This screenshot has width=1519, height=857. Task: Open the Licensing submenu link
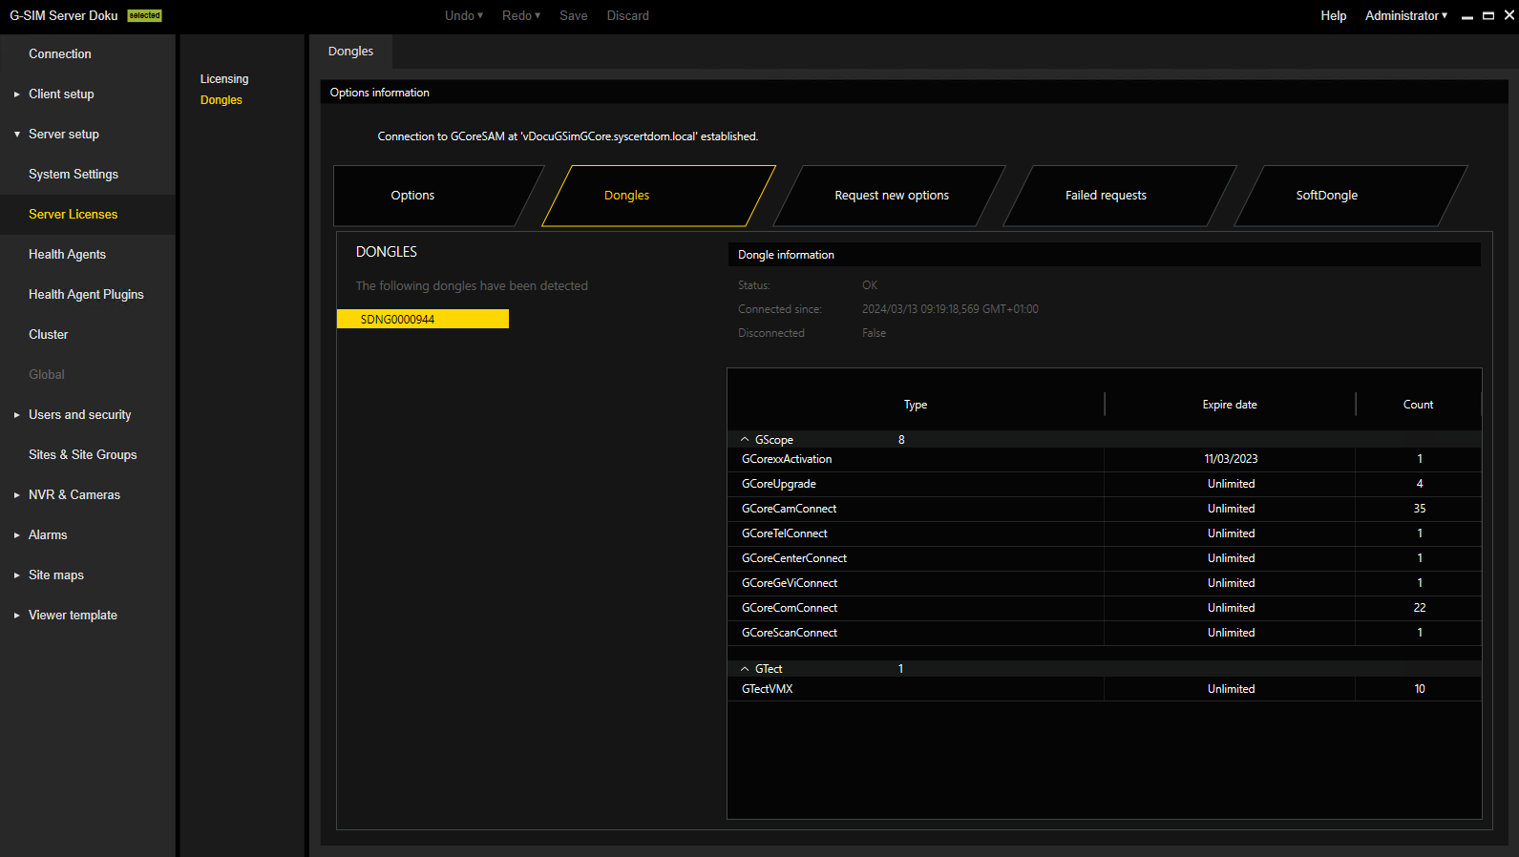click(x=224, y=79)
